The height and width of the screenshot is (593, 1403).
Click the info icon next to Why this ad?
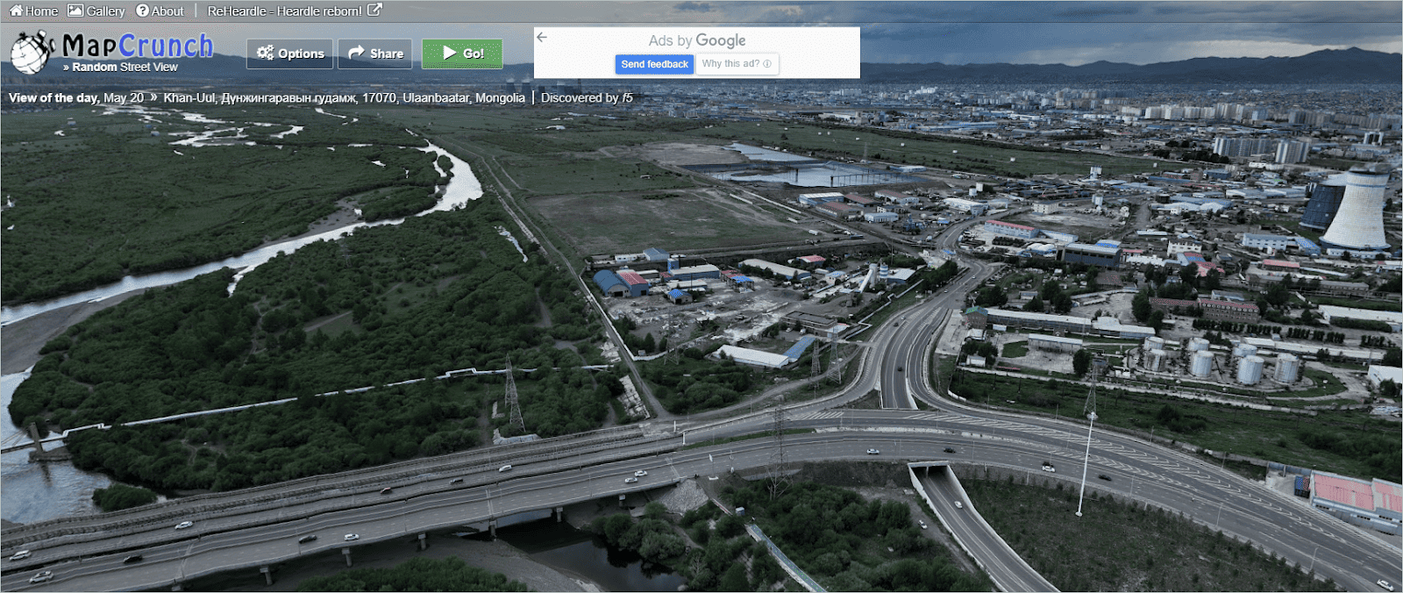coord(767,64)
